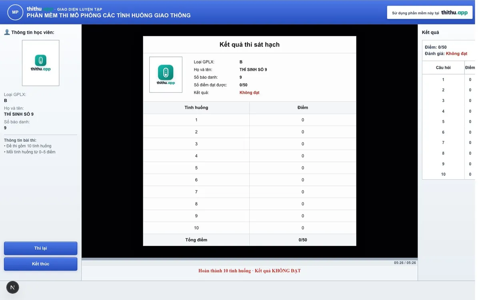Viewport: 480px width, 300px height.
Task: Click "Hoàn thành 10 tình huống" status message
Action: tap(224, 271)
